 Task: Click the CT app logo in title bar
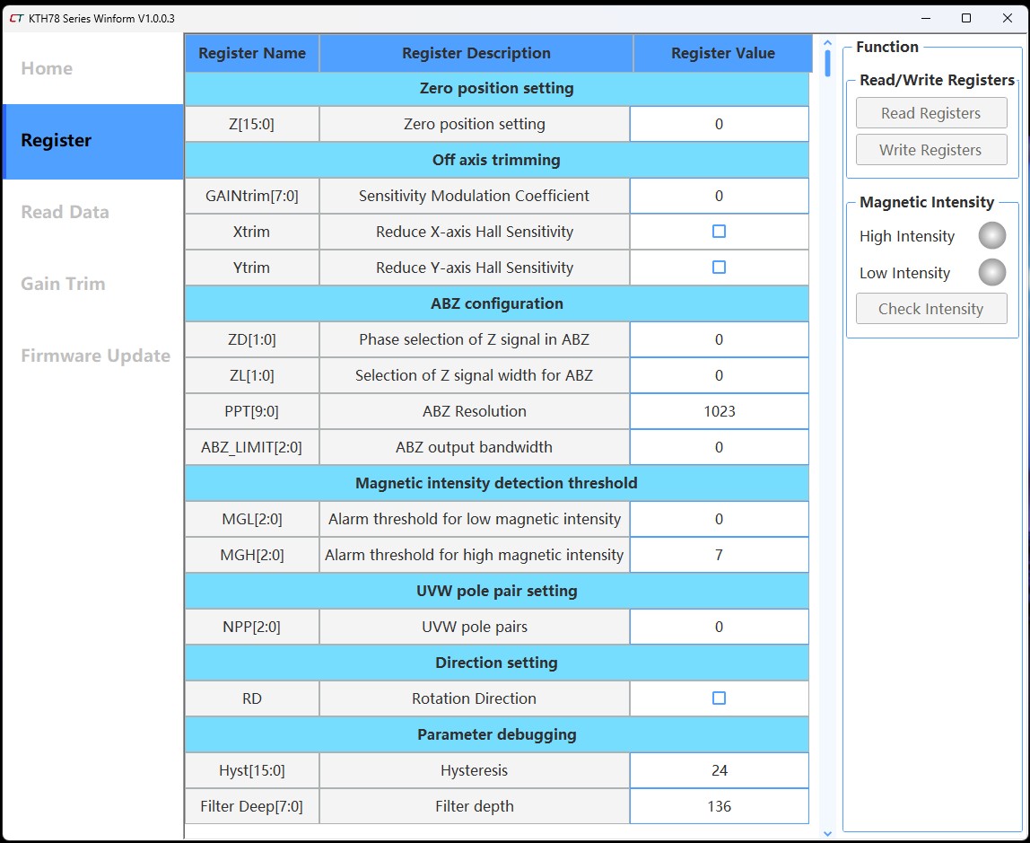pos(16,18)
